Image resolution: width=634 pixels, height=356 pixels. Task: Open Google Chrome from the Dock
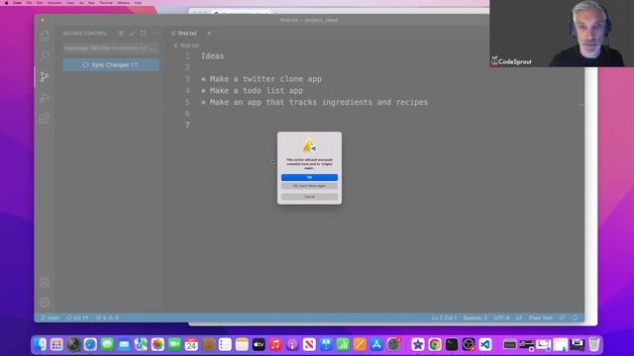point(435,344)
